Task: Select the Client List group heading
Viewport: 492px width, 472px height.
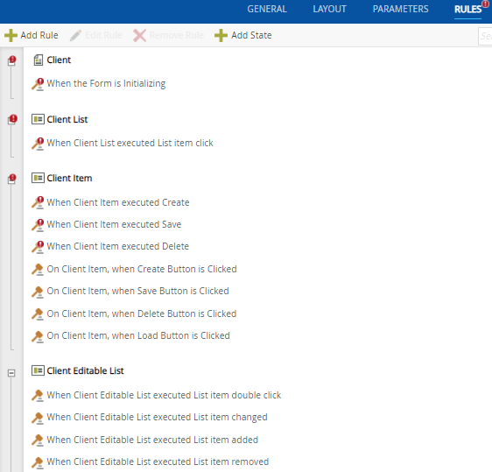Action: click(x=67, y=119)
